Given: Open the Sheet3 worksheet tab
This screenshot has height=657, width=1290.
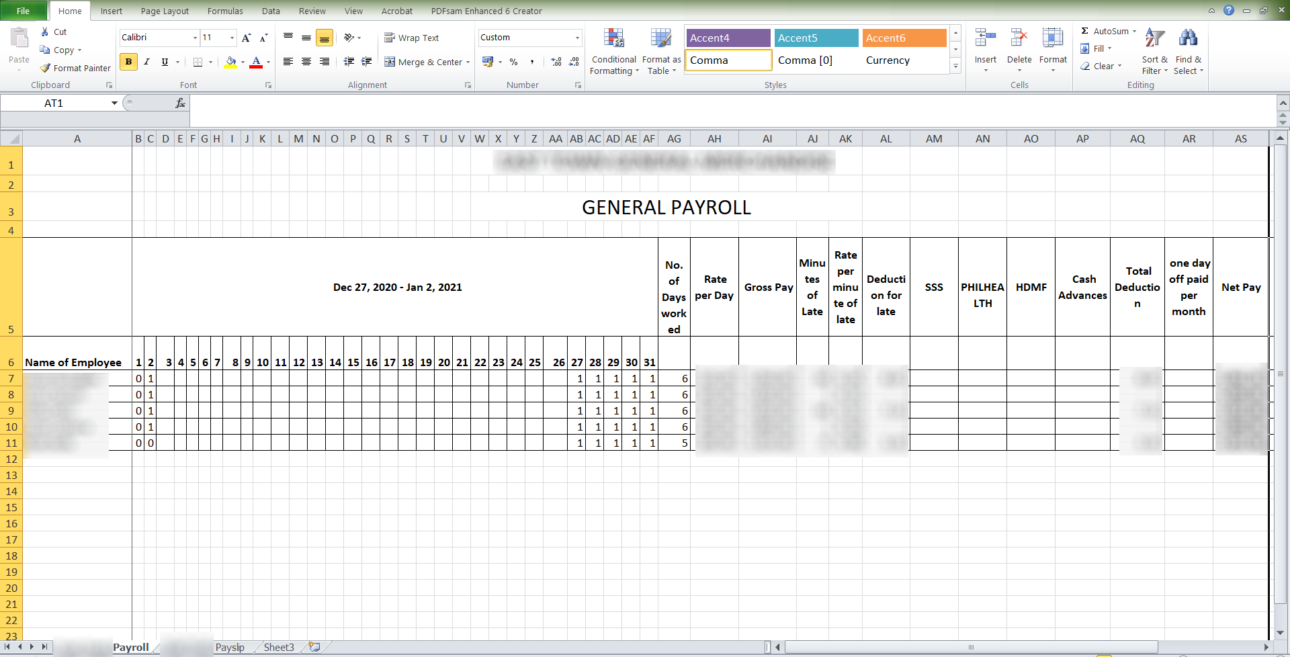Looking at the screenshot, I should click(279, 648).
